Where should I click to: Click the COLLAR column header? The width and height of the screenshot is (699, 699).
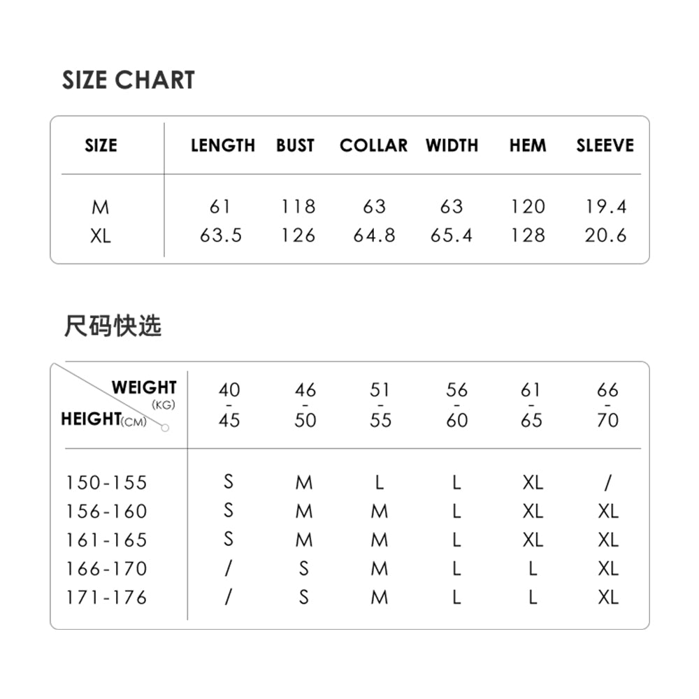pyautogui.click(x=373, y=145)
